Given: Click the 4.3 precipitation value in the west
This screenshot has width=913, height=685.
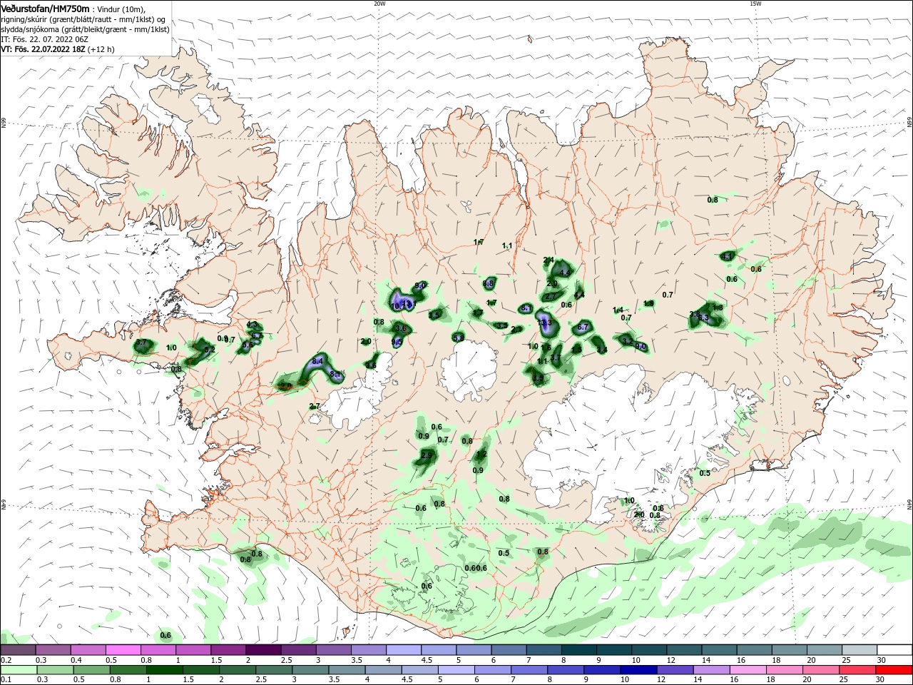Looking at the screenshot, I should pyautogui.click(x=252, y=324).
